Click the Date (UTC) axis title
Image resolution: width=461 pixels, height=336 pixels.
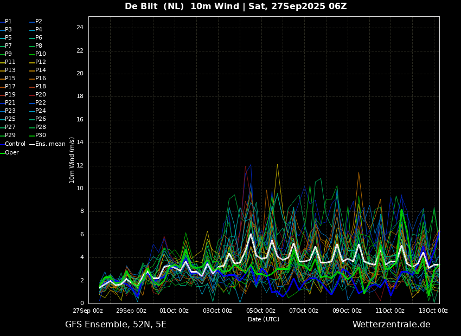click(264, 319)
